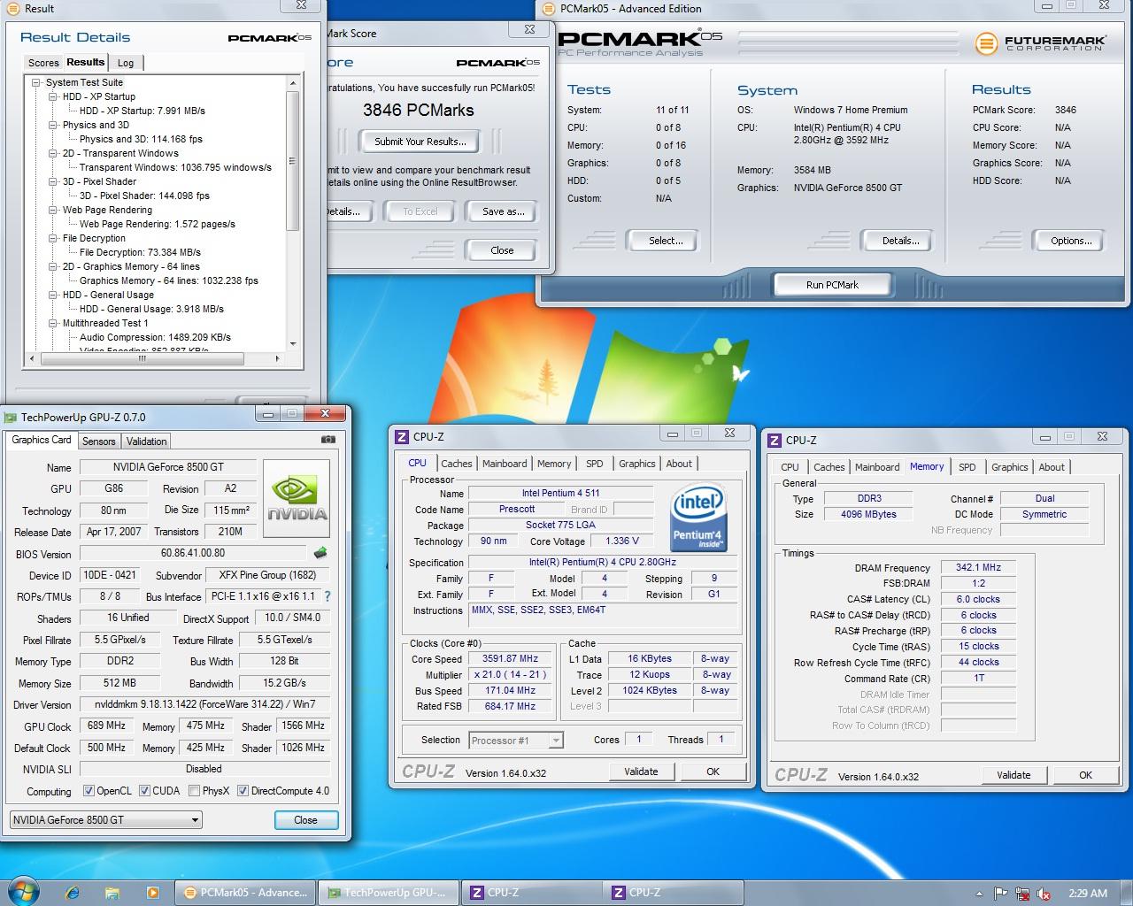Collapse the System Test Suite tree node
Viewport: 1133px width, 906px height.
(x=36, y=82)
